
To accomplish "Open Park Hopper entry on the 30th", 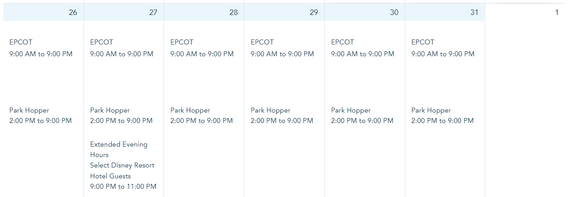I will [351, 110].
